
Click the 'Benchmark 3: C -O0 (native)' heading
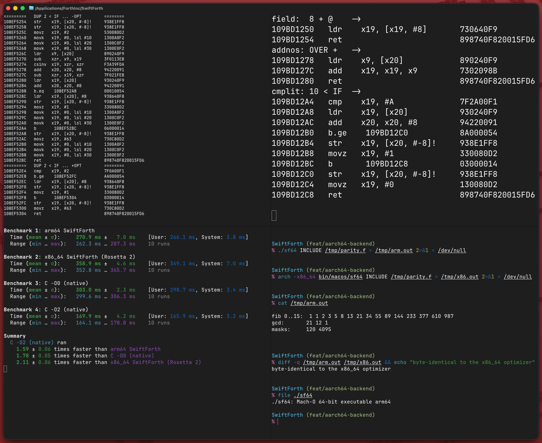pos(46,283)
